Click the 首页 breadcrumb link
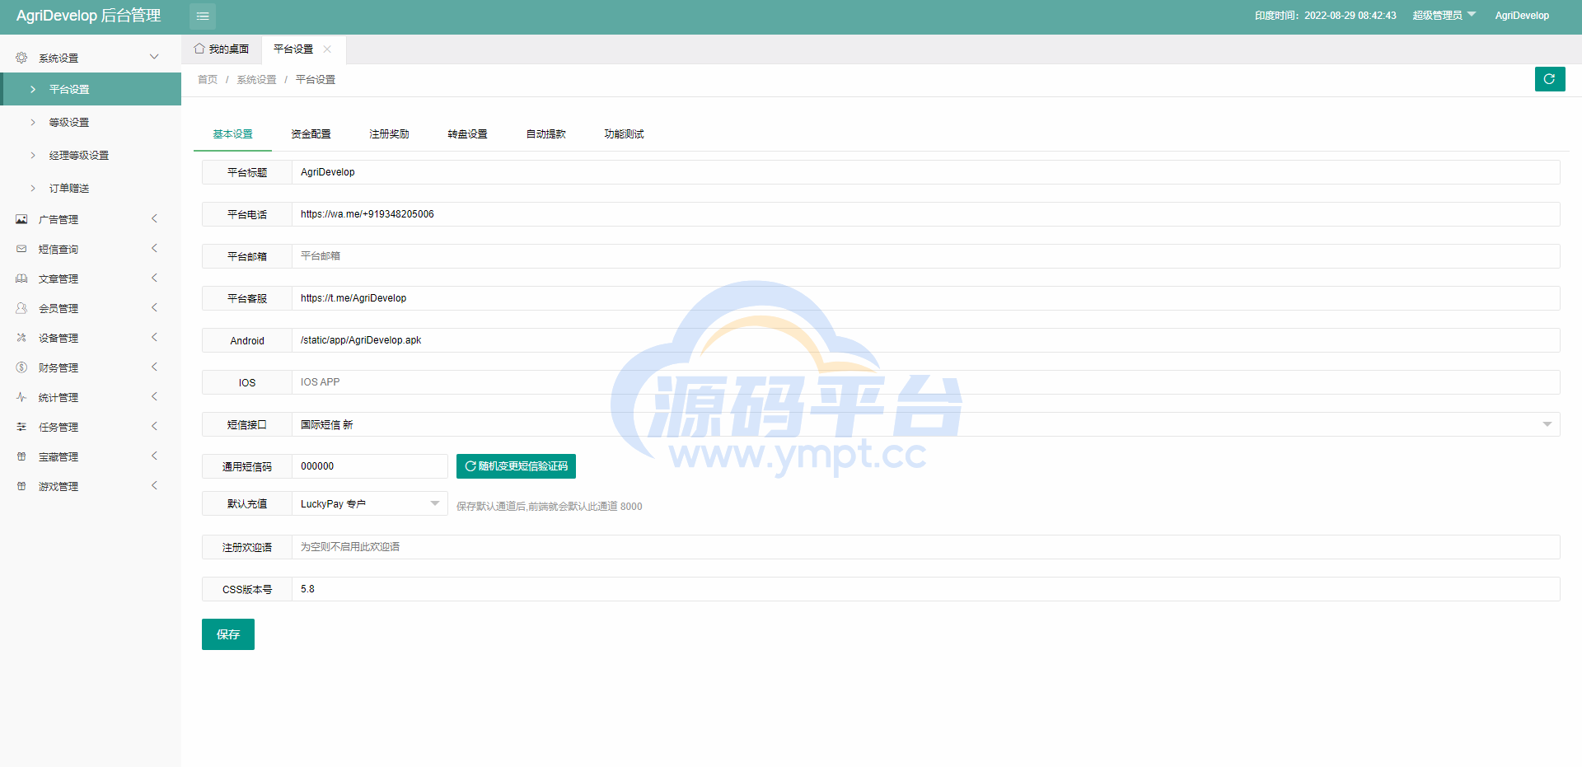The image size is (1582, 767). (208, 79)
